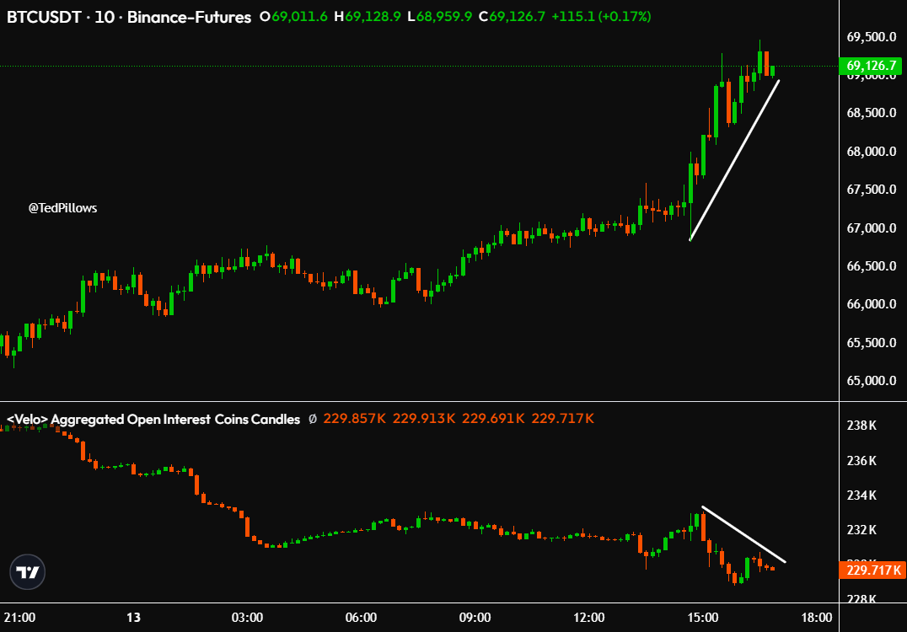Image resolution: width=907 pixels, height=632 pixels.
Task: Click the 12:00 time axis label
Action: pos(589,618)
